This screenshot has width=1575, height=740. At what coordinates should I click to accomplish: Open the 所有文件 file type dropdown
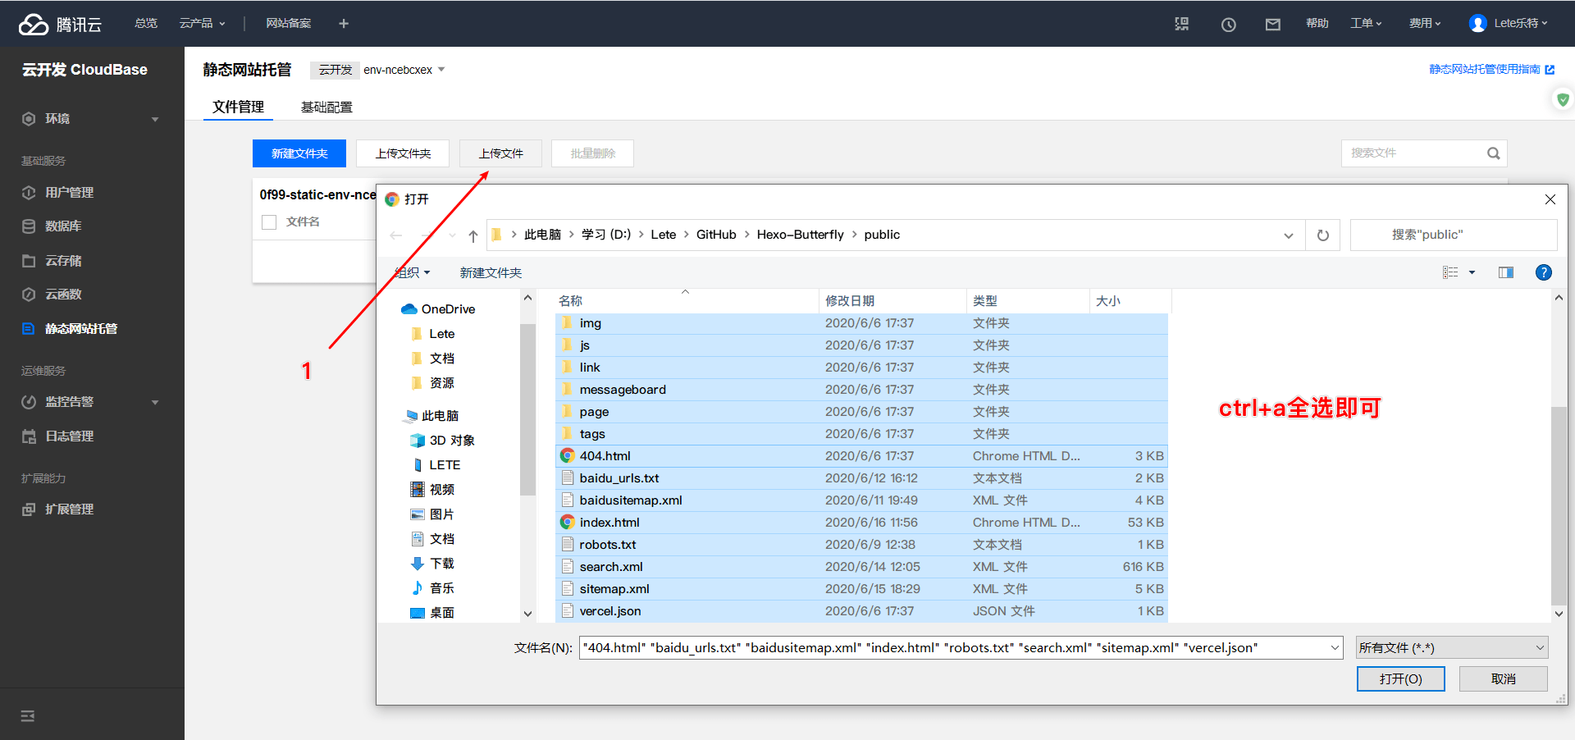point(1450,648)
